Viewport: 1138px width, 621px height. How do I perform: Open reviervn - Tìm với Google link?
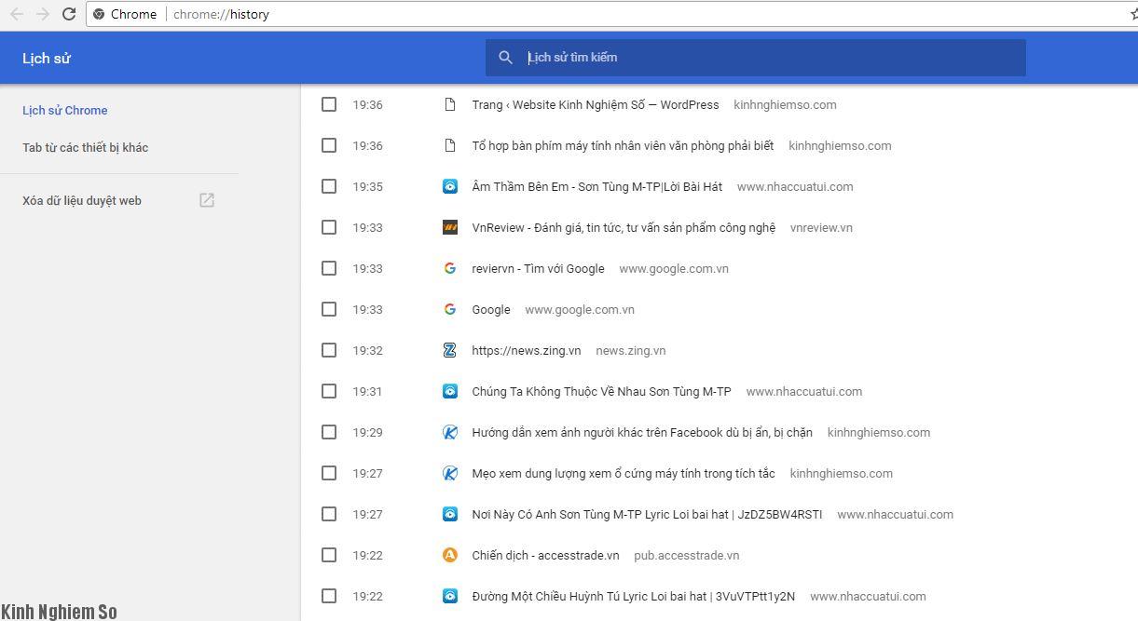coord(538,268)
